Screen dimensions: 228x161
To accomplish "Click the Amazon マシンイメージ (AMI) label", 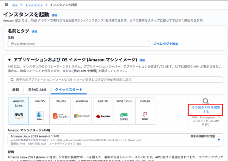I will pyautogui.click(x=29, y=130).
